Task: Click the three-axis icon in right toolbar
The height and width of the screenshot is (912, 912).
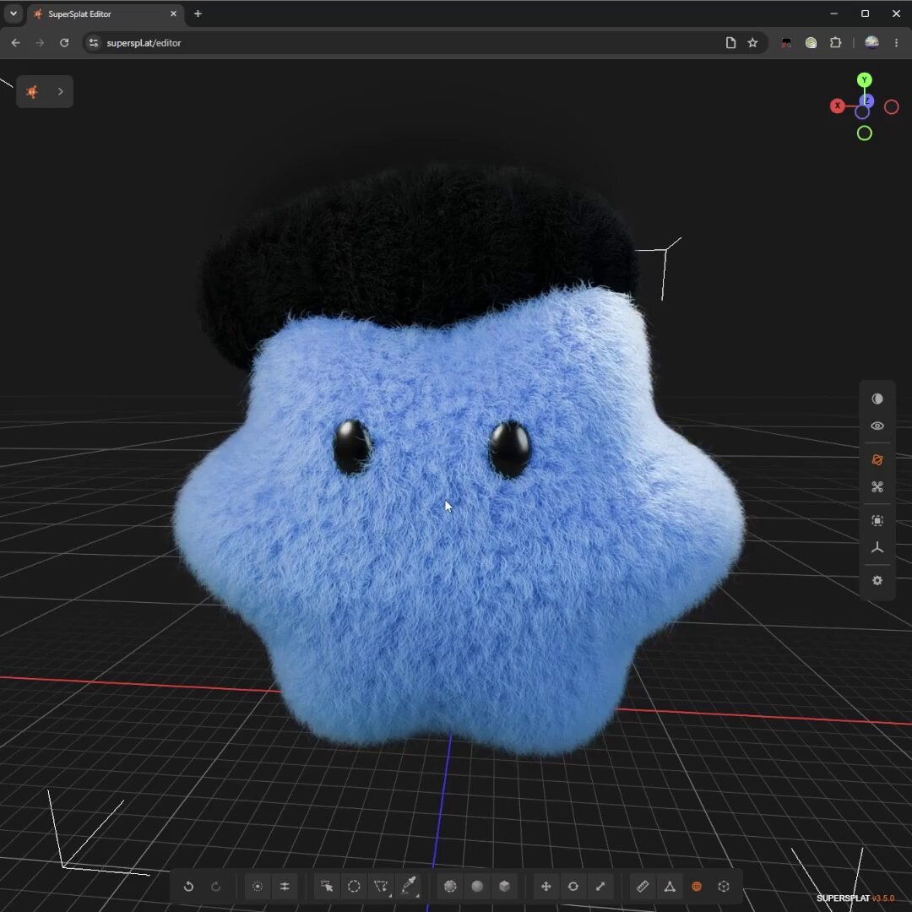Action: [x=877, y=547]
